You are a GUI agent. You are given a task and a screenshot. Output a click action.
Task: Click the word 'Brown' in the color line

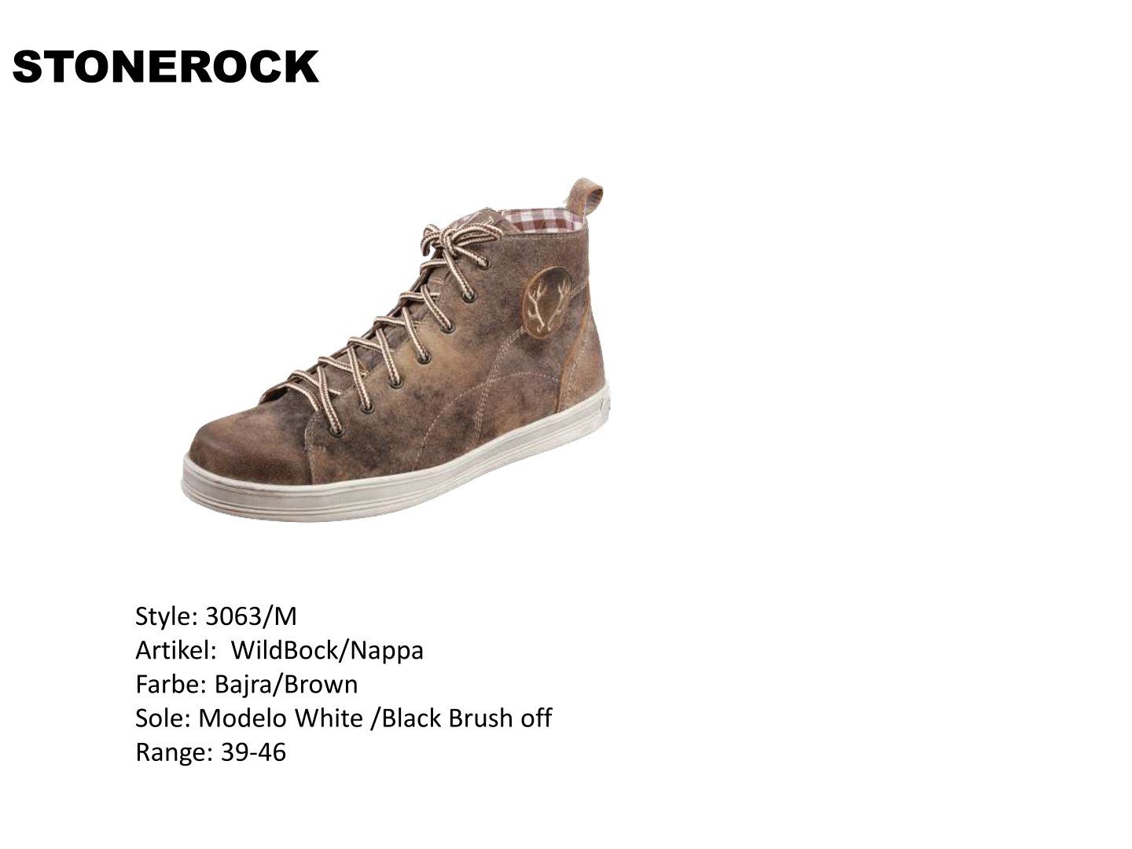tap(321, 684)
